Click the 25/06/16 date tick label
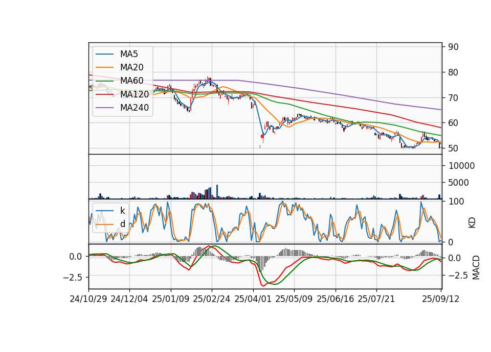Viewport: 491px width, 352px height. (x=336, y=299)
